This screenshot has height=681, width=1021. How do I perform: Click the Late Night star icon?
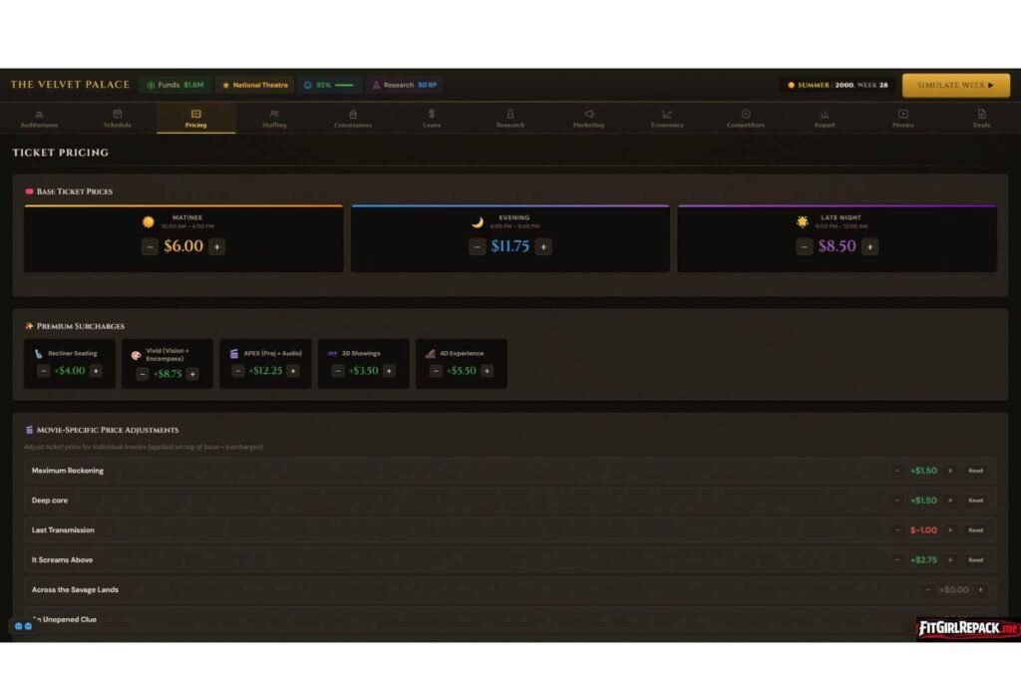[x=803, y=222]
